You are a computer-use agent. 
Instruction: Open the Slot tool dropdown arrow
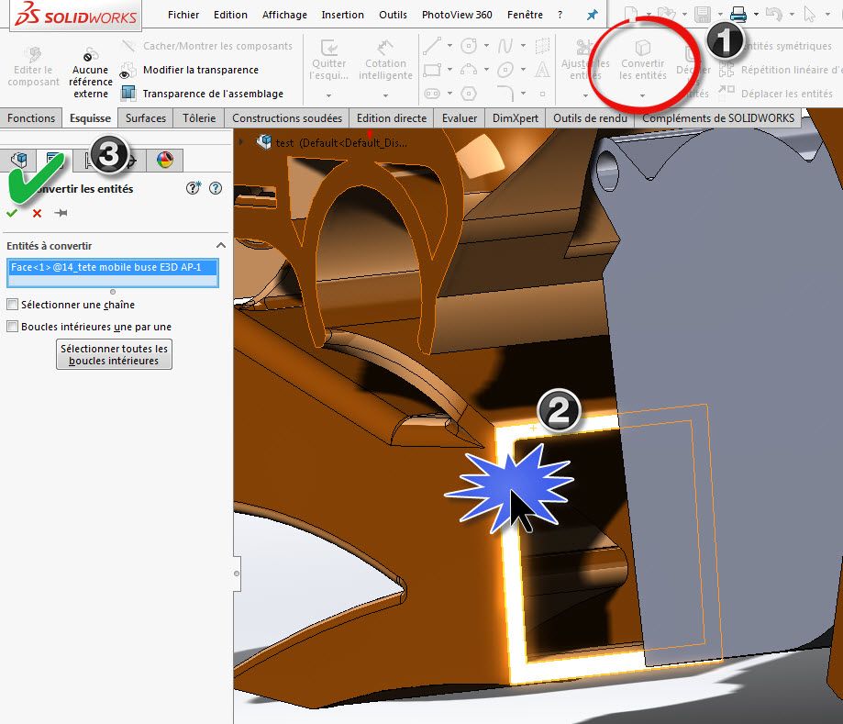pos(449,94)
